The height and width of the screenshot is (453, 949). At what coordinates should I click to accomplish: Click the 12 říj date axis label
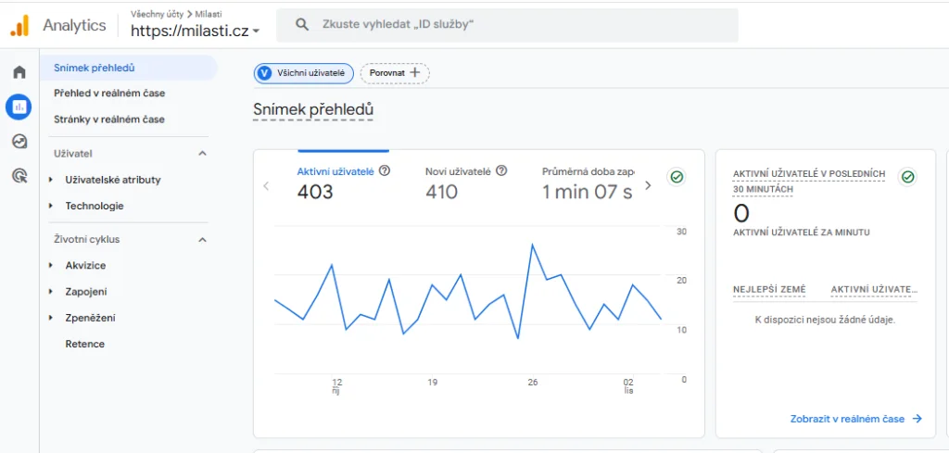pos(337,386)
